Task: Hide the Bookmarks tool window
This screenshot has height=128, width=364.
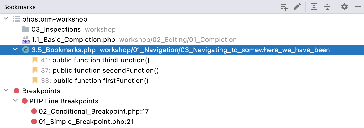Action: (x=358, y=7)
